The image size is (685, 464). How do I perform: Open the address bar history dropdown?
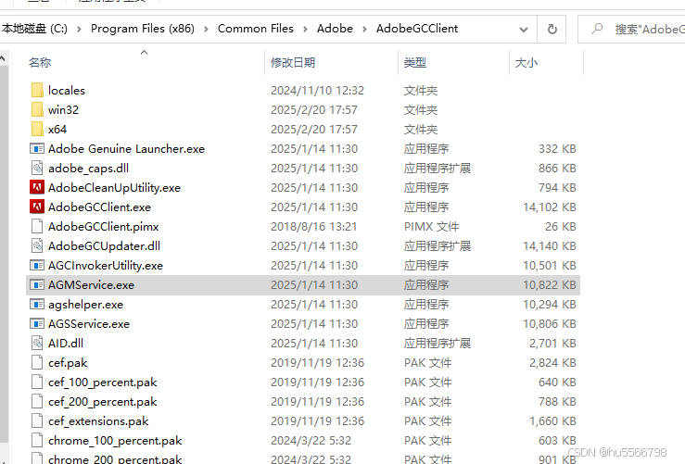pyautogui.click(x=524, y=30)
